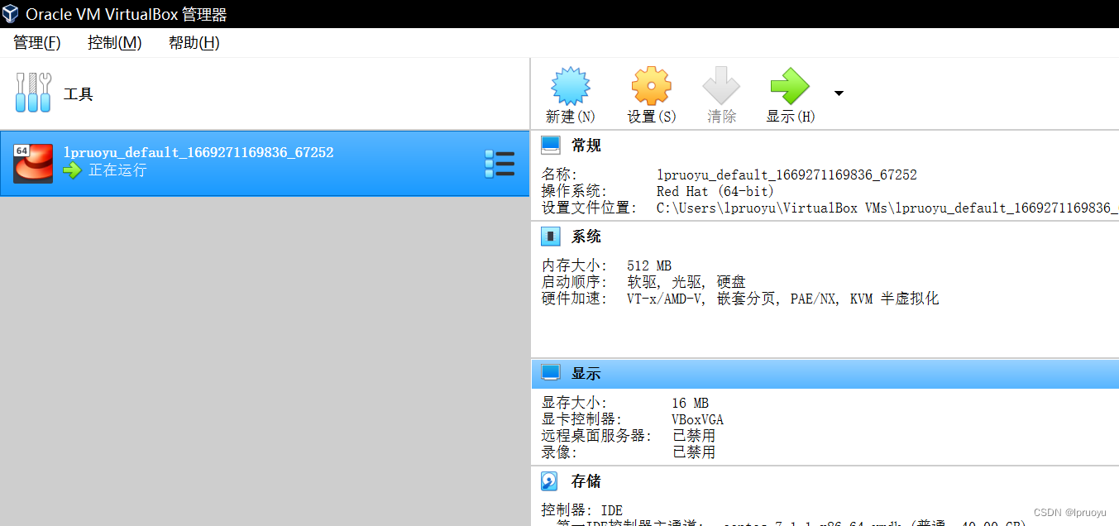The width and height of the screenshot is (1119, 526).
Task: Open the 帮助(H) menu
Action: (x=194, y=43)
